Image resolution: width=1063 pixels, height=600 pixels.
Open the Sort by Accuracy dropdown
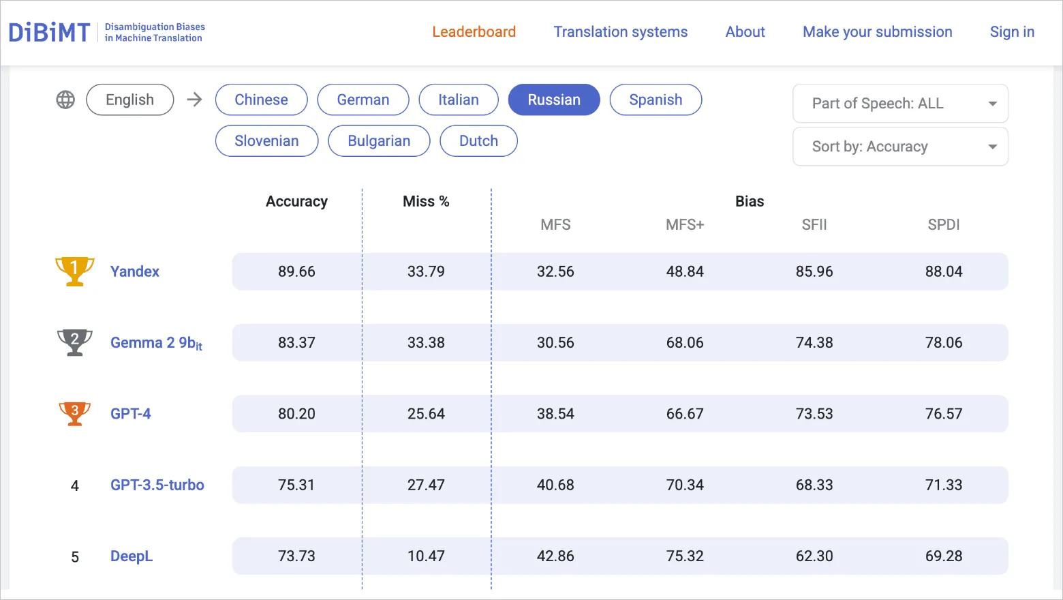900,147
